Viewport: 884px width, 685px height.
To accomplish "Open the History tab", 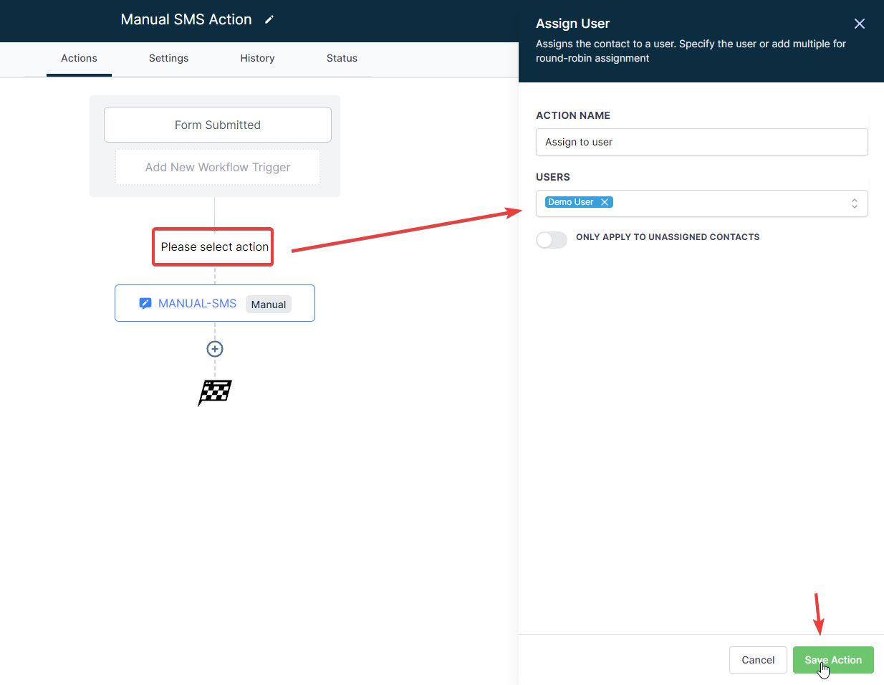I will click(x=257, y=59).
